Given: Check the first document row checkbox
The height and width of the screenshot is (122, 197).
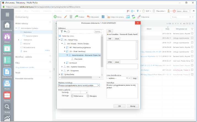Looking at the screenshot, I should click(x=192, y=34).
